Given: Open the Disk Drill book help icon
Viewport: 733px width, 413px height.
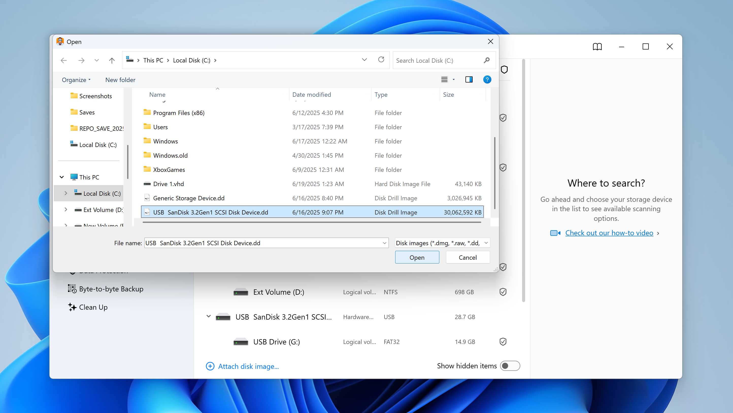Looking at the screenshot, I should pos(597,46).
